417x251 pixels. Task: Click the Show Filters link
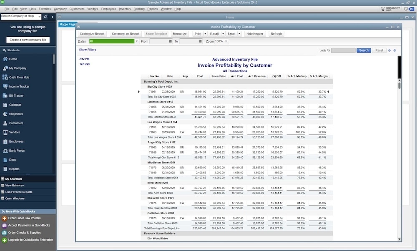(x=88, y=50)
